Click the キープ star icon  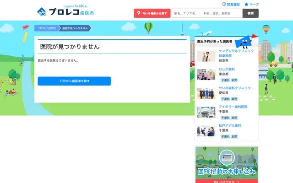click(x=247, y=4)
